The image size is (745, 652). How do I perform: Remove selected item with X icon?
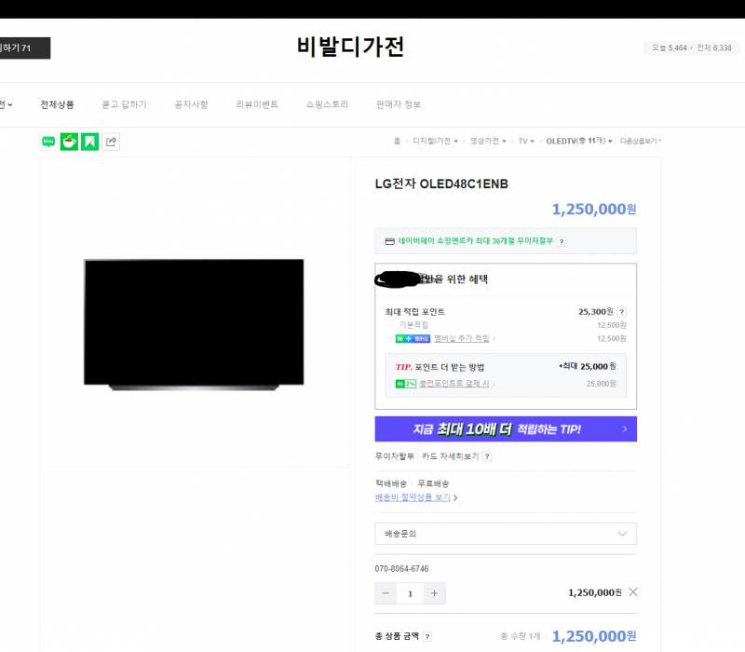(633, 592)
